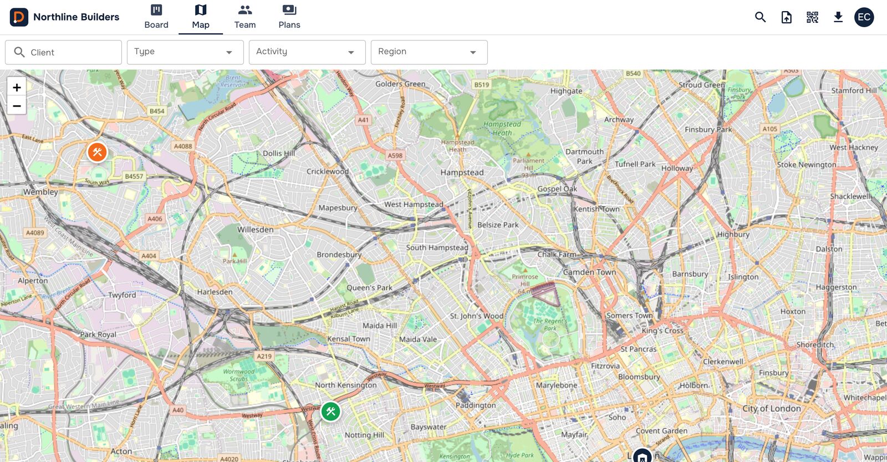
Task: Zoom out the map with minus button
Action: point(17,105)
